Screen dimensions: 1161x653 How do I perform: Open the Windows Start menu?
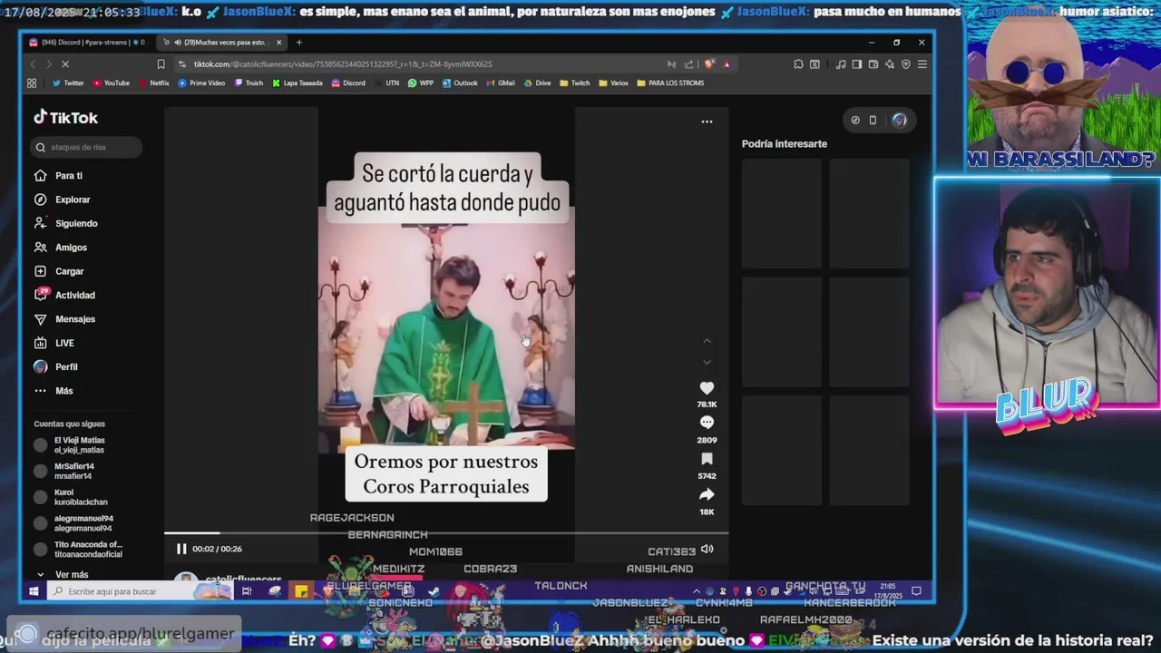tap(34, 591)
